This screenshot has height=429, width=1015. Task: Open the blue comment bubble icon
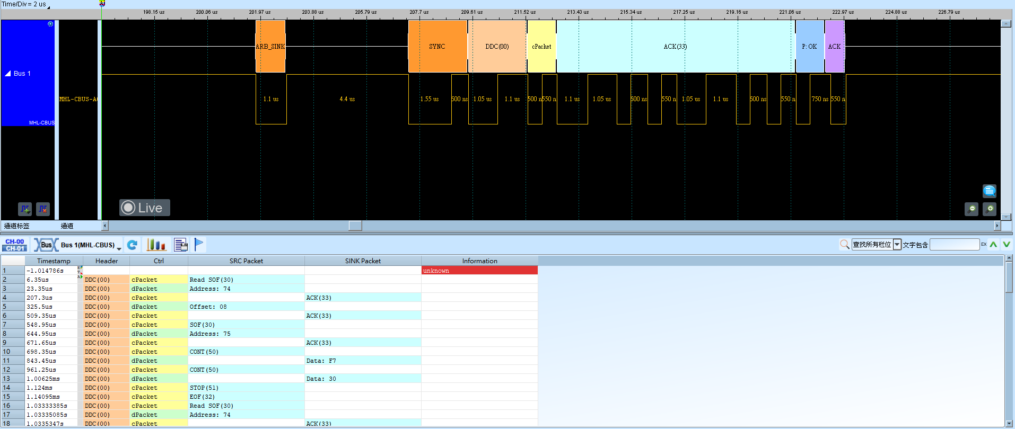click(990, 191)
